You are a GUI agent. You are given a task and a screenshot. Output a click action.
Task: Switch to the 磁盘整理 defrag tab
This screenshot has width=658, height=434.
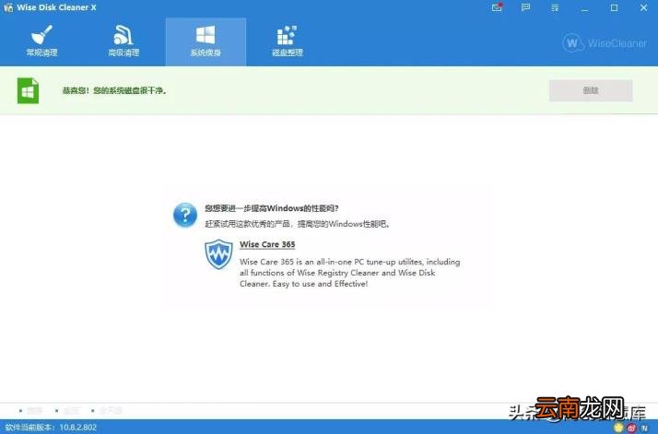pyautogui.click(x=287, y=41)
